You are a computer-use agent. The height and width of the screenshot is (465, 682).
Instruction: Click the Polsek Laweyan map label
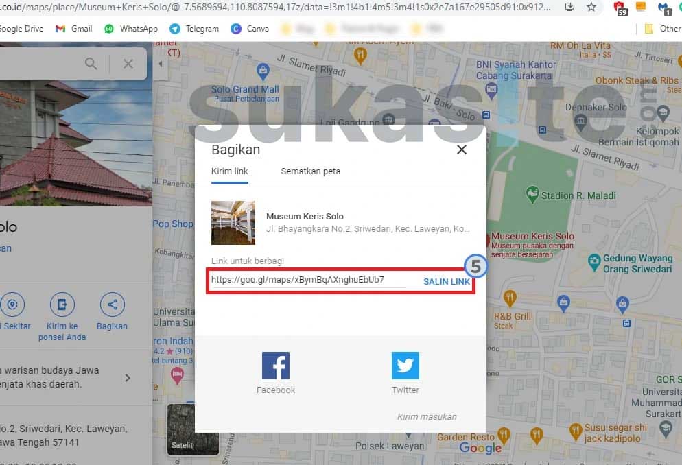389,446
